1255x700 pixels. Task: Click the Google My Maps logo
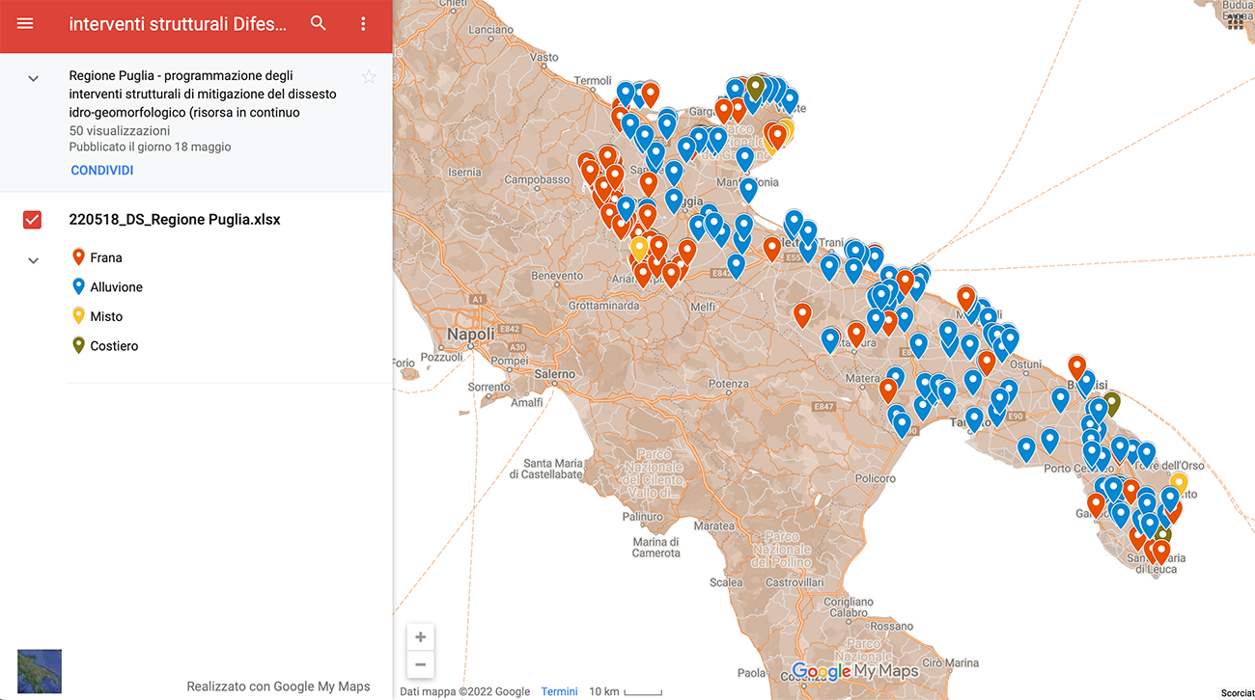854,671
